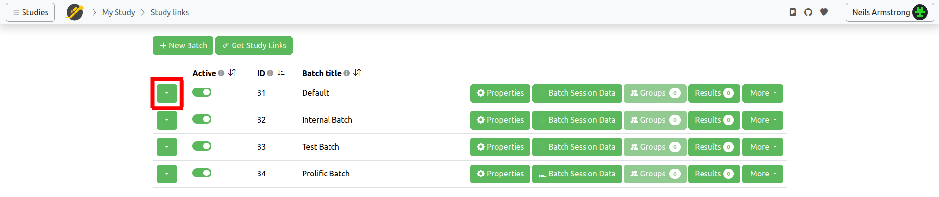Turn off Prolific Batch active switch

(202, 173)
